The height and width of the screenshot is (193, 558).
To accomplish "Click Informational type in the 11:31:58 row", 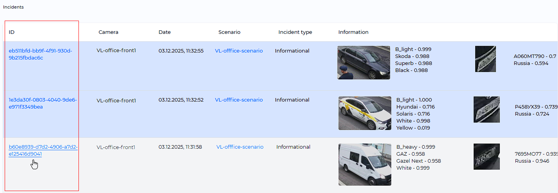I will pyautogui.click(x=294, y=147).
